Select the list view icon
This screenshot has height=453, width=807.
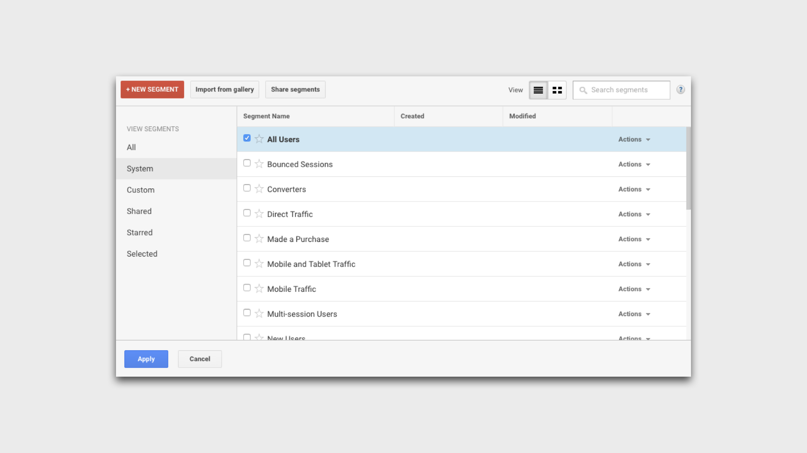[538, 90]
